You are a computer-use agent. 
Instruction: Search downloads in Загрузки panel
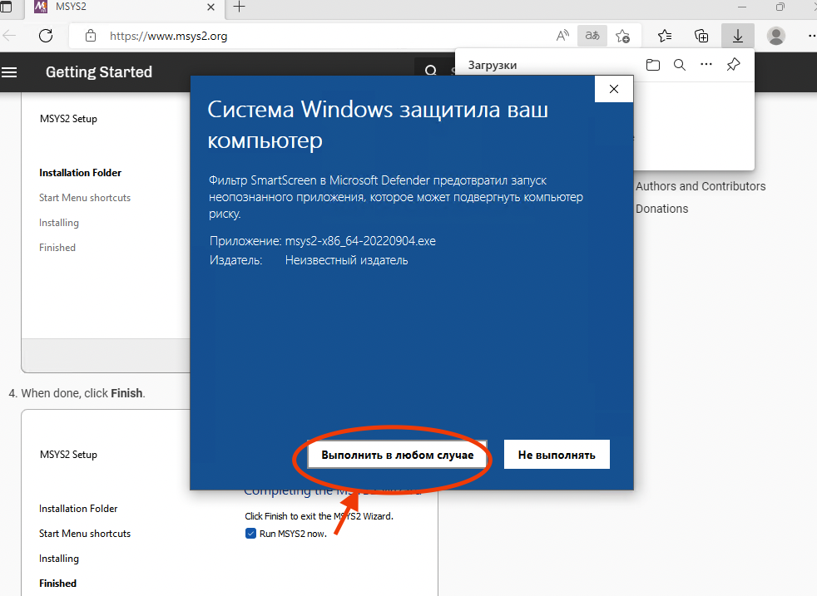tap(680, 65)
